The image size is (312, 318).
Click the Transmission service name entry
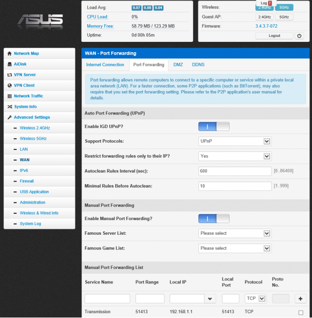coord(97,312)
